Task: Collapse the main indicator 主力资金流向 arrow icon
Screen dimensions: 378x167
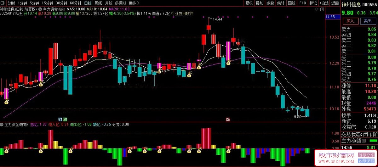Action: click(40, 9)
